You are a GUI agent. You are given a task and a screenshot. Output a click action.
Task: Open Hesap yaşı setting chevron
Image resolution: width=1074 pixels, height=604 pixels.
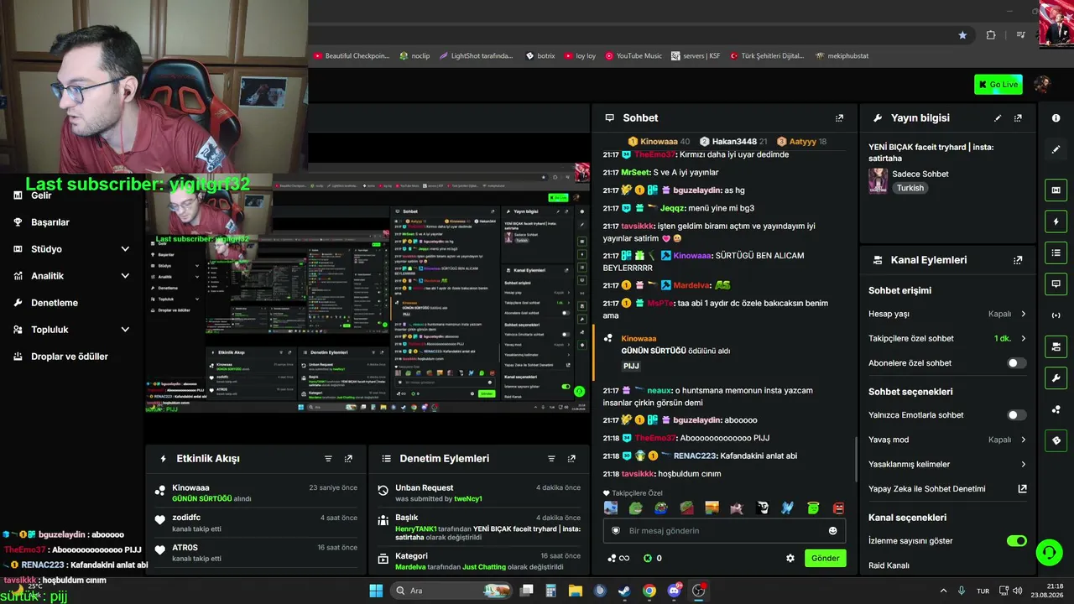click(1023, 314)
